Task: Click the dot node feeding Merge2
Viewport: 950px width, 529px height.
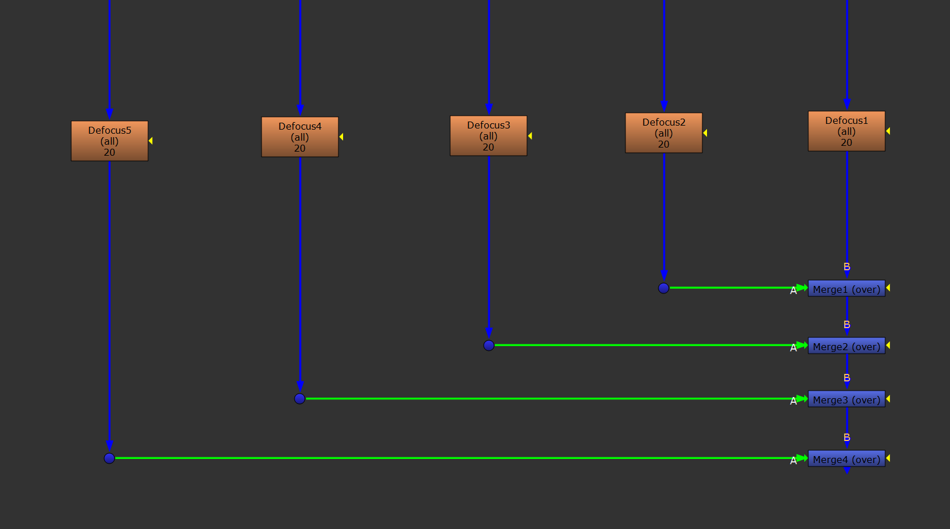Action: 489,346
